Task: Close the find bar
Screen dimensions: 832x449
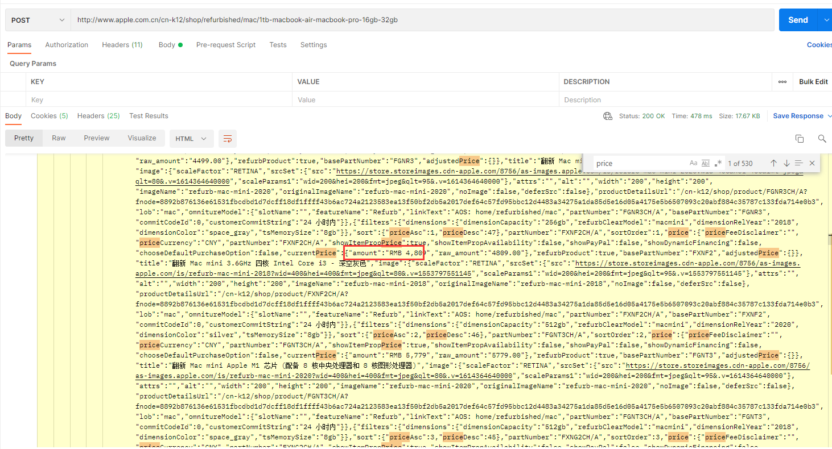Action: click(x=812, y=163)
